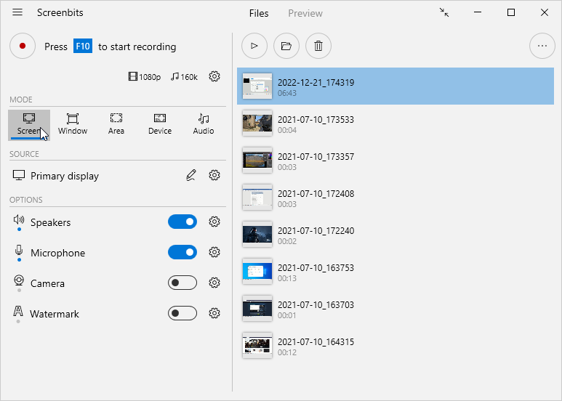The height and width of the screenshot is (401, 562).
Task: Click thumbnail of 2021-07-10_173533
Action: (x=257, y=123)
